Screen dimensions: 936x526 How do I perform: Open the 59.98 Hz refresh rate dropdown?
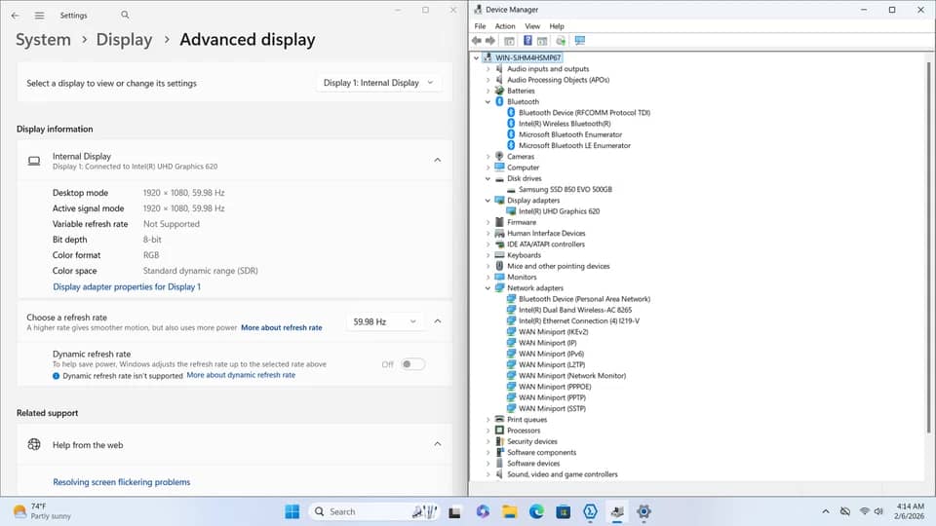coord(384,321)
